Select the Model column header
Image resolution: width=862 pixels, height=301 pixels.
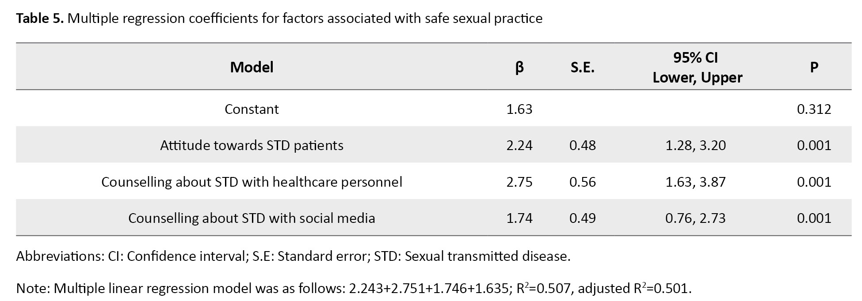tap(252, 68)
